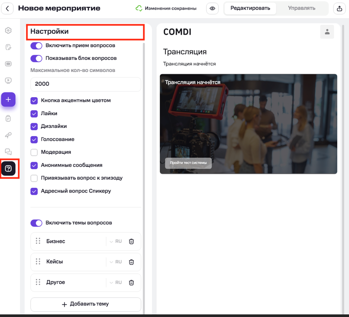Screen dimensions: 349x317
Task: Open RU language dropdown for Другое
Action: pos(115,282)
